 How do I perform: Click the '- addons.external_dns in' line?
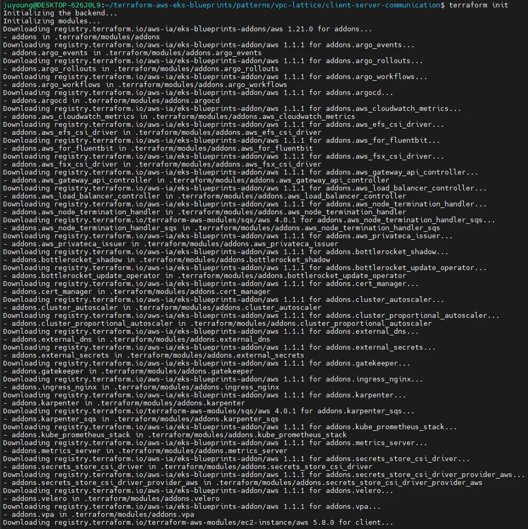(x=136, y=340)
